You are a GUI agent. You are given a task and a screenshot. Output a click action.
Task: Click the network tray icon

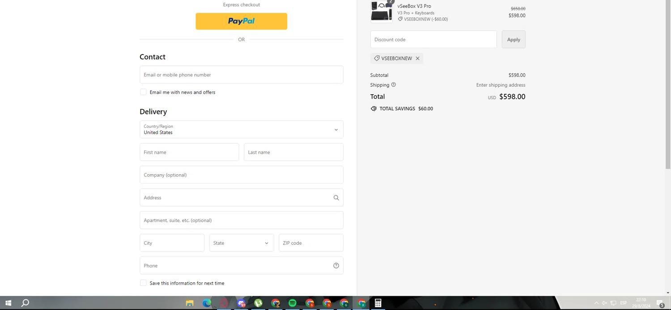pos(613,303)
